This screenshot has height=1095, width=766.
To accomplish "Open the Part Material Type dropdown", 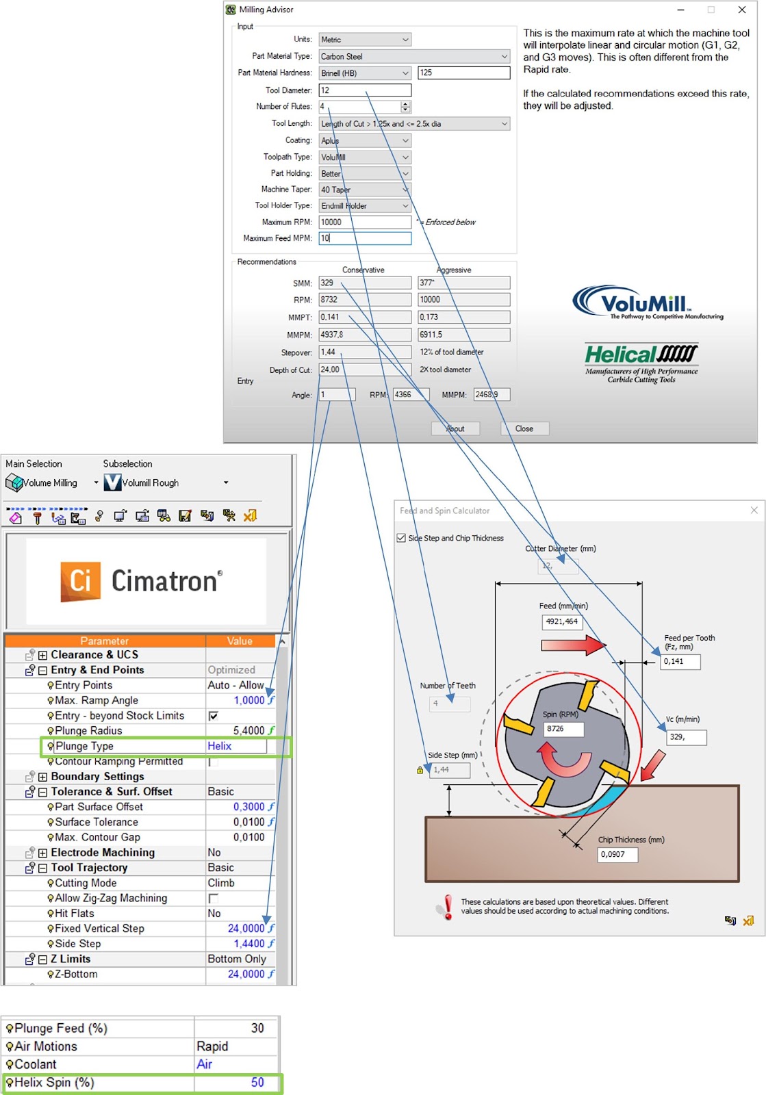I will click(x=415, y=57).
